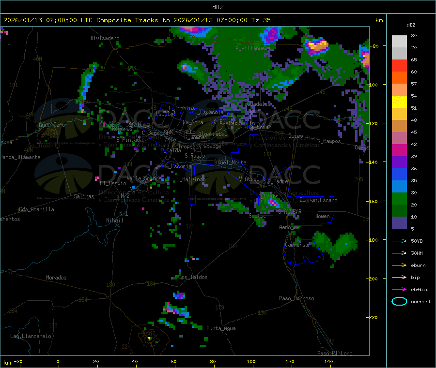
Task: Click the 'L_Malvinas' map label
Action: click(191, 179)
